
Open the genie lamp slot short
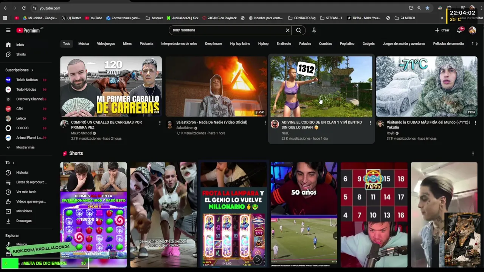point(234,215)
